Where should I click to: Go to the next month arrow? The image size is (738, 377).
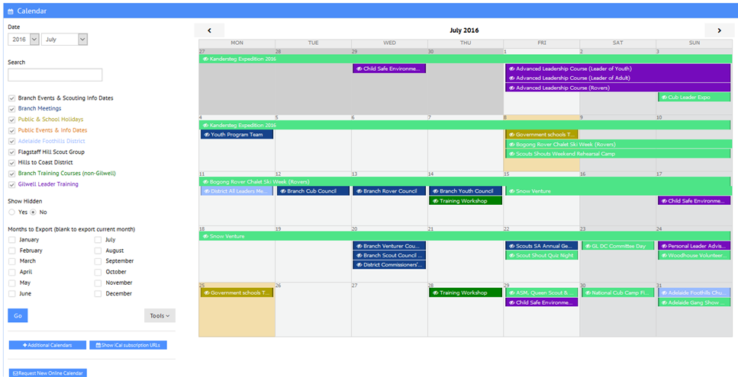pyautogui.click(x=718, y=30)
